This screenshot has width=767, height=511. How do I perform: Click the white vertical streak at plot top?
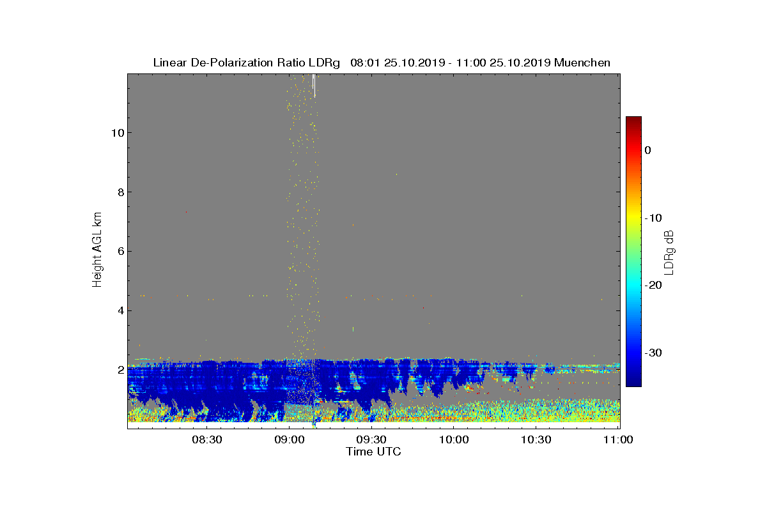(x=314, y=86)
